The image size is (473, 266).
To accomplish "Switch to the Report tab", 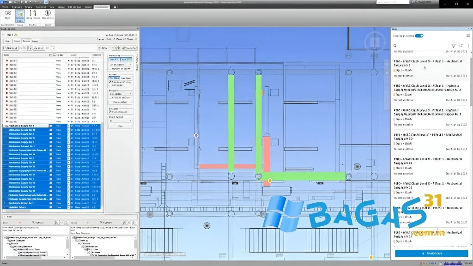I will (x=35, y=41).
